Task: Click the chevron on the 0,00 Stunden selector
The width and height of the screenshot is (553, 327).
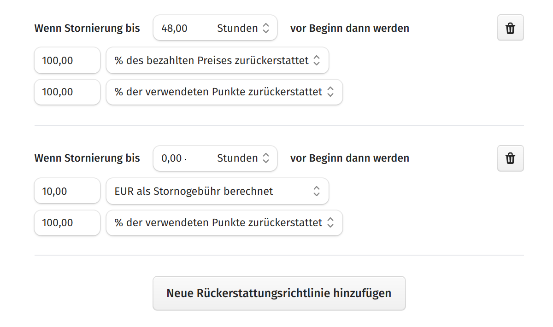Action: pos(266,158)
